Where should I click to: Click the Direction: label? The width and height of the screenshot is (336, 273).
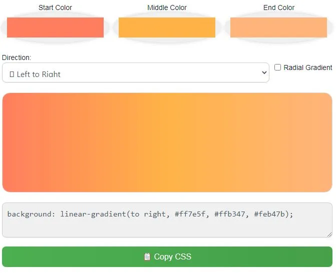pyautogui.click(x=17, y=57)
